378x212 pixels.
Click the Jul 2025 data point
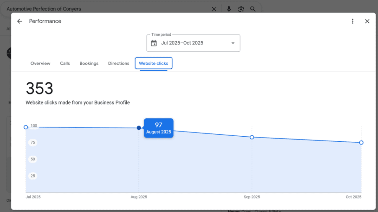(26, 127)
